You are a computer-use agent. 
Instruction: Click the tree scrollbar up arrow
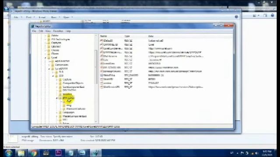tap(96, 35)
